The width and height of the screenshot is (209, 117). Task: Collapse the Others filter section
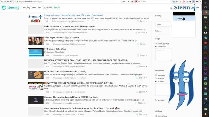pyautogui.click(x=158, y=111)
